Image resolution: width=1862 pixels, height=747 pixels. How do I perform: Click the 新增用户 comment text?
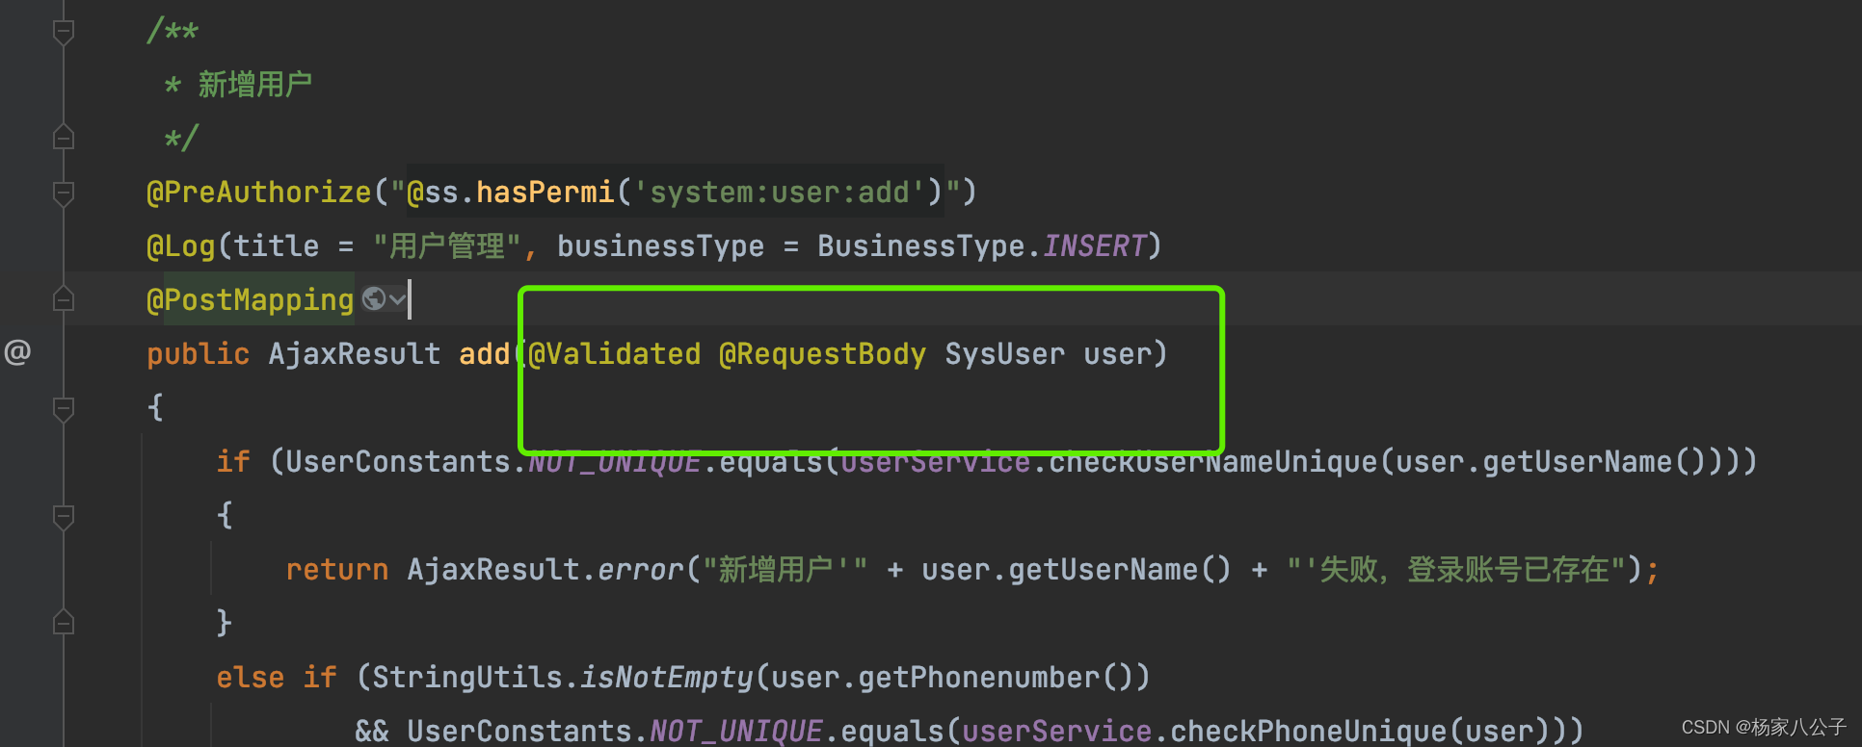[255, 85]
